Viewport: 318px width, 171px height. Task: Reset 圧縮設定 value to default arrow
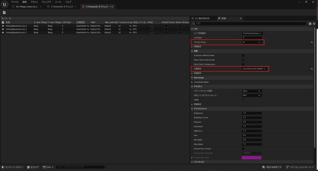coord(311,69)
